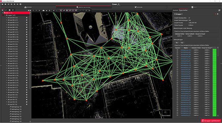This screenshot has width=222, height=123.
Task: Expand Scan 033-2 tree node
Action: 7,95
